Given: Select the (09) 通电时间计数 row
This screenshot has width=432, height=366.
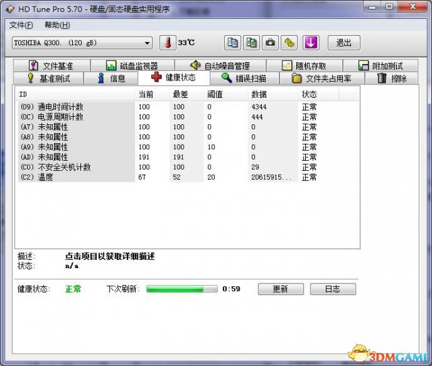Looking at the screenshot, I should click(x=188, y=107).
